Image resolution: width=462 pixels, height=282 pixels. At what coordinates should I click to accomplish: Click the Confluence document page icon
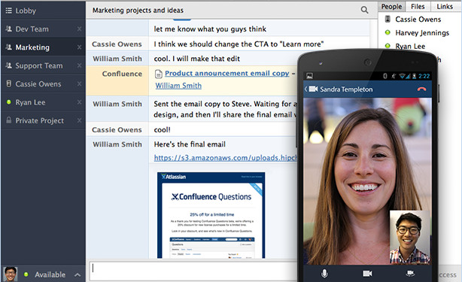click(159, 74)
